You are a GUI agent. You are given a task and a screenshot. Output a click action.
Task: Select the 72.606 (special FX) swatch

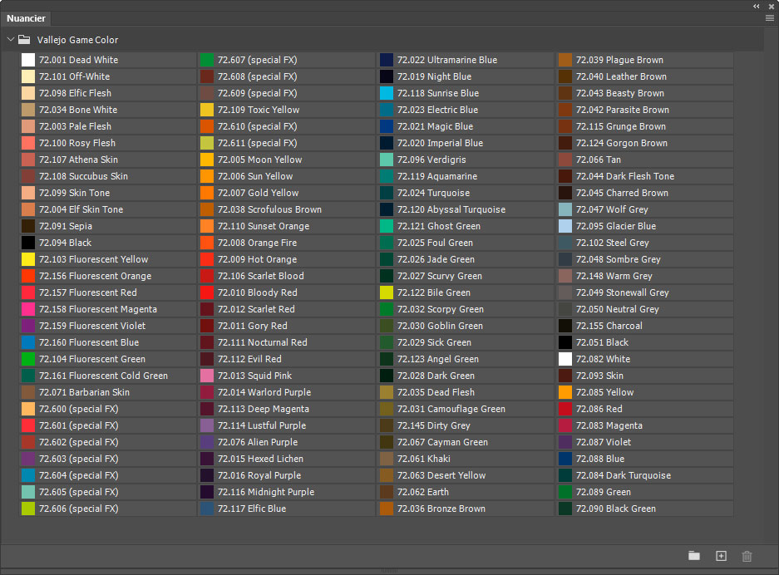tap(28, 509)
